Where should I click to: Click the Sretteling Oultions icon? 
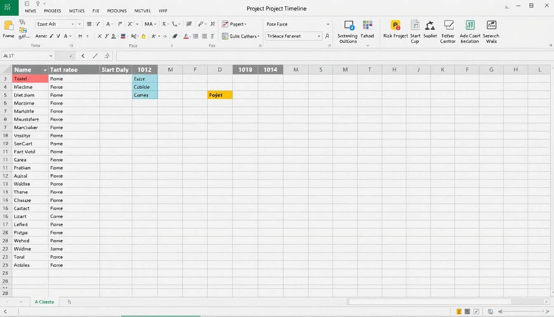tap(349, 26)
